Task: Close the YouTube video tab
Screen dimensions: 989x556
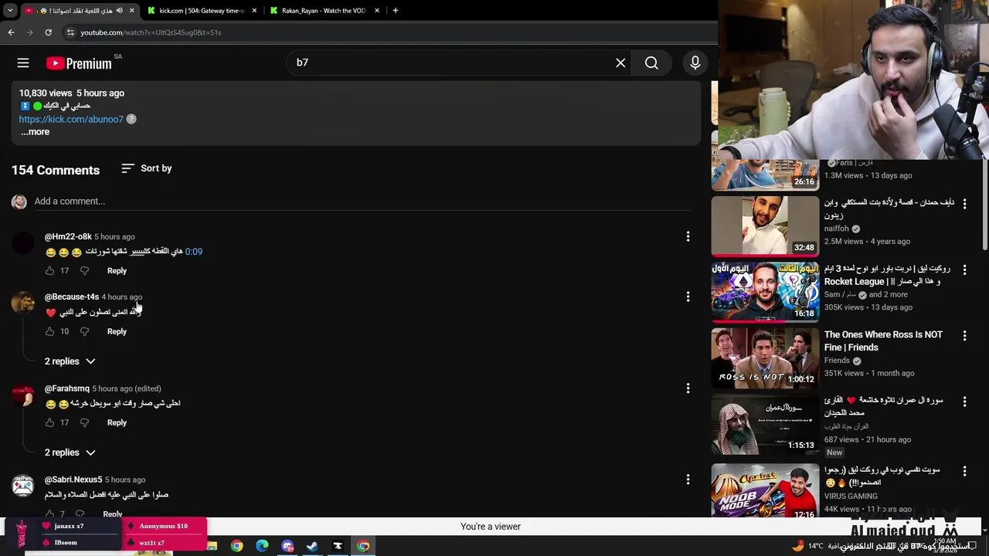Action: click(131, 11)
